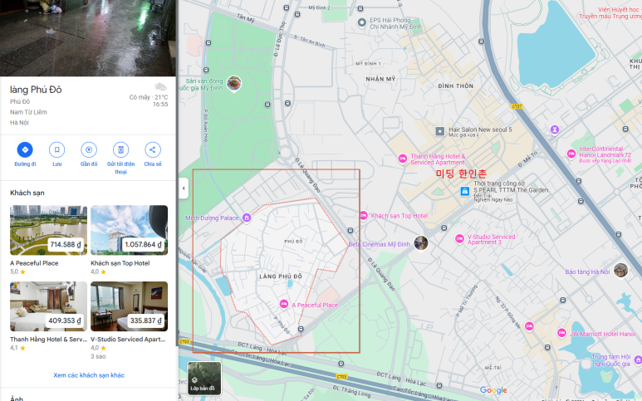Open V-Studio Serviced Apartment listing photo
Screen dimensions: 642x401
pyautogui.click(x=129, y=306)
